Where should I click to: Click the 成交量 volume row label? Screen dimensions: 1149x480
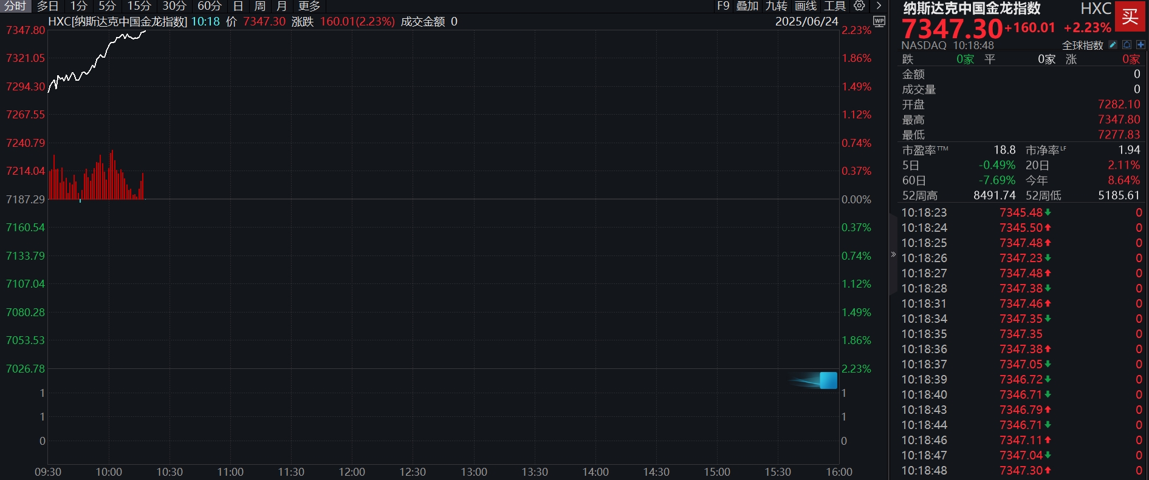click(919, 89)
